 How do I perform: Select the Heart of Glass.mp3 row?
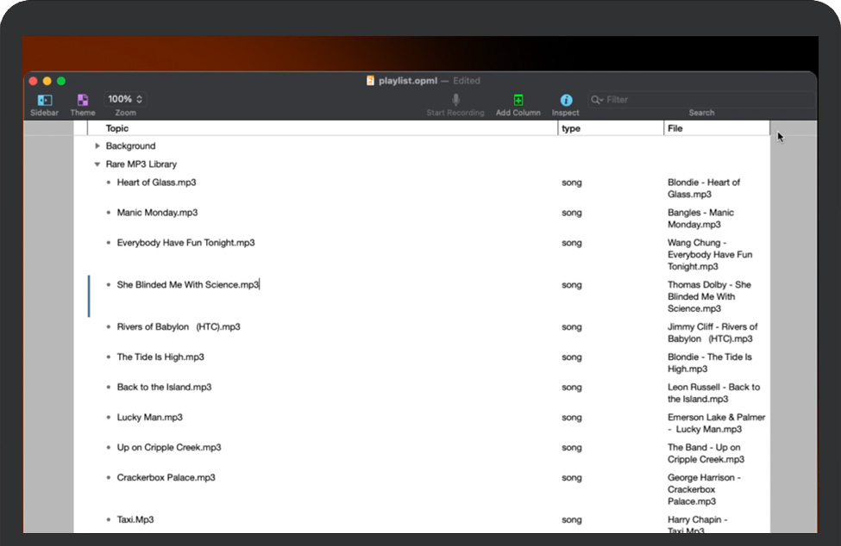point(156,183)
